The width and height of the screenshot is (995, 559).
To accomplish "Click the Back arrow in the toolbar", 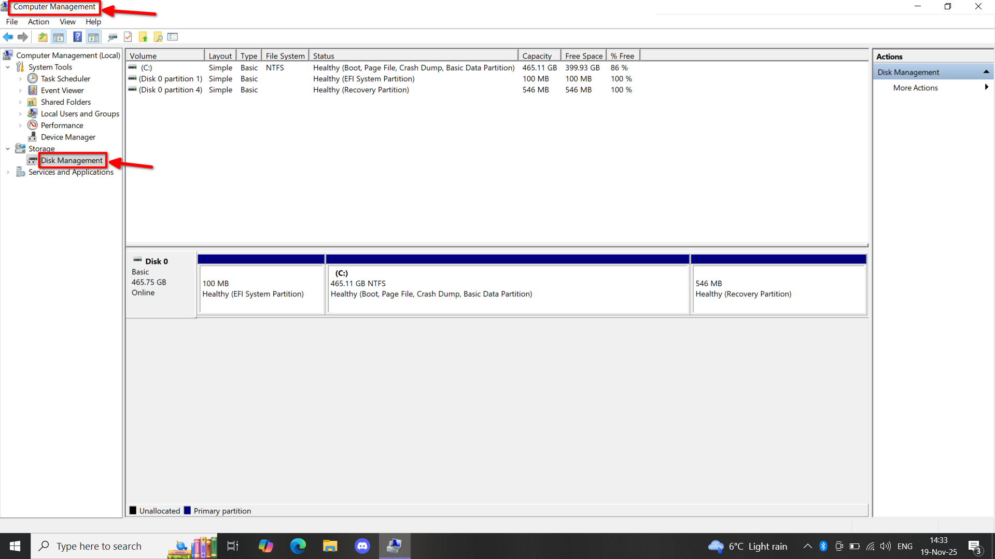I will point(8,37).
